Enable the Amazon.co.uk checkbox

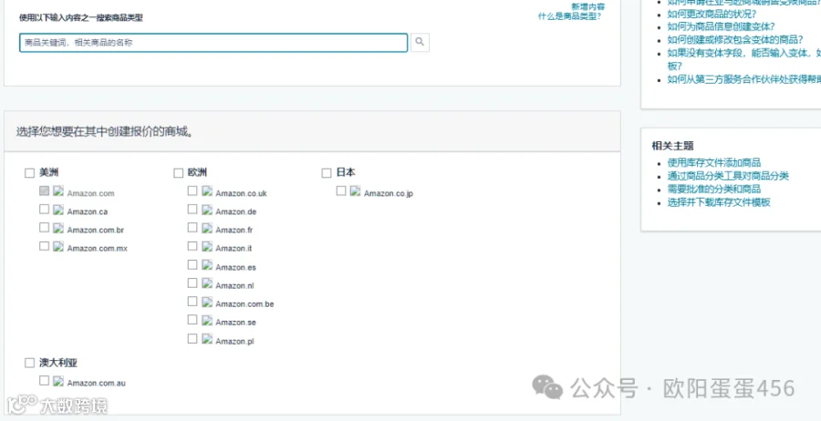coord(192,190)
